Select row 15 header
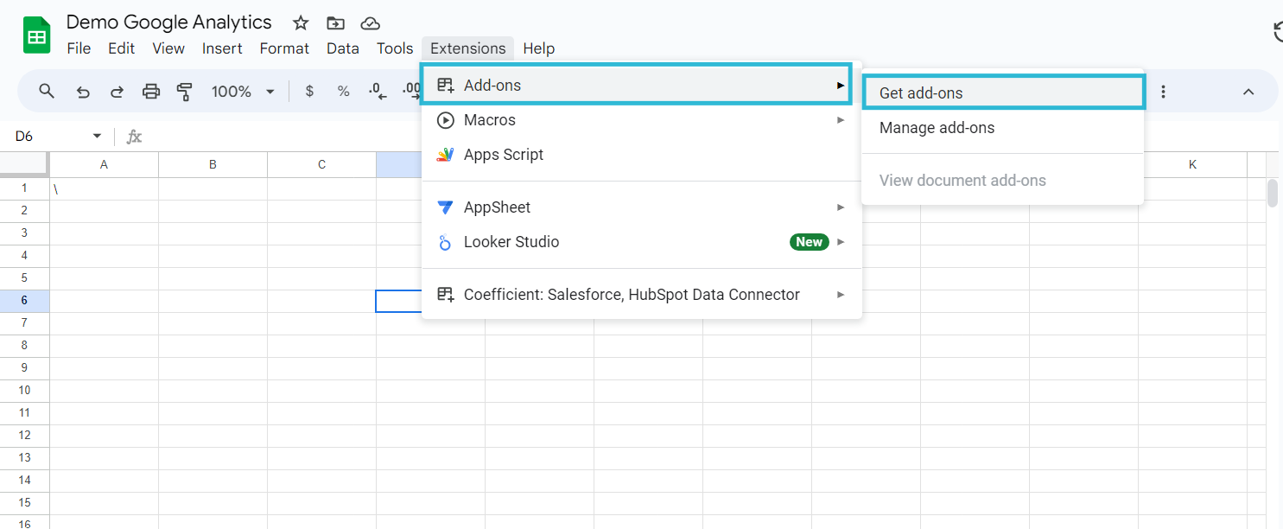Viewport: 1283px width, 529px height. (x=24, y=502)
